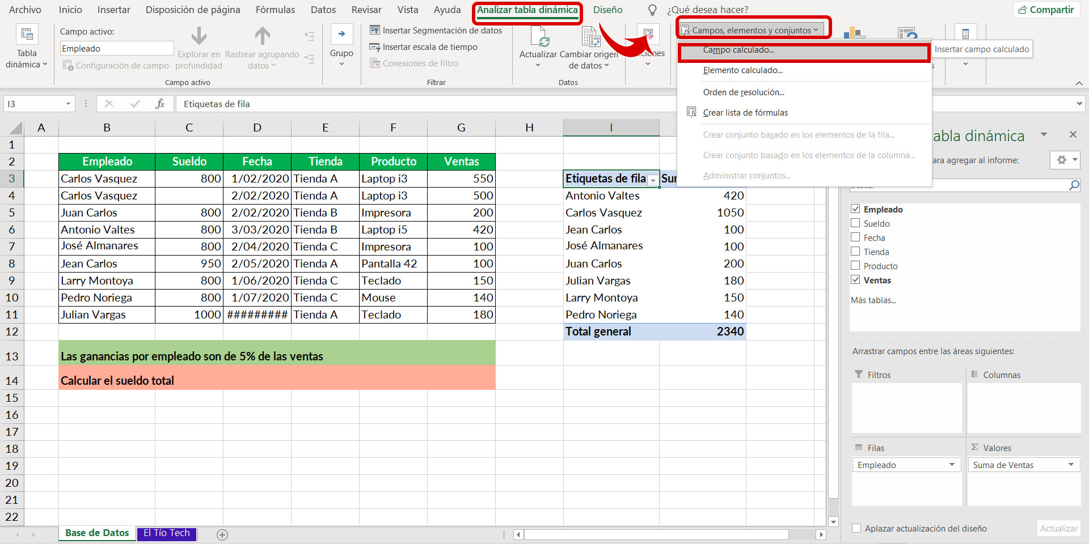Screen dimensions: 1089x544
Task: Click the insert function fx icon
Action: 160,104
